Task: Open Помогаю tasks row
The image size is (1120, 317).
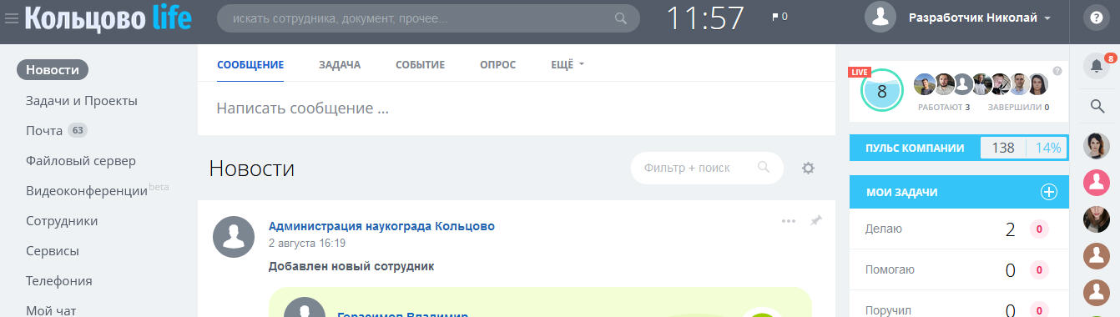Action: tap(959, 269)
